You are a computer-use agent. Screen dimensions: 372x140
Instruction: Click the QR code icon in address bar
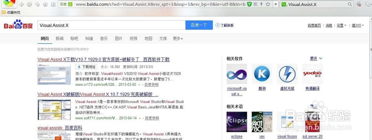click(x=255, y=4)
